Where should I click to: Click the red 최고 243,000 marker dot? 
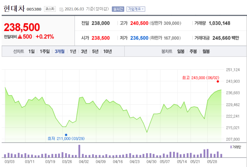(x=218, y=81)
